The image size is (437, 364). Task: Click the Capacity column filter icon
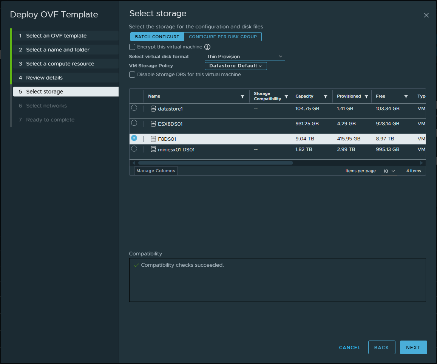(x=326, y=97)
